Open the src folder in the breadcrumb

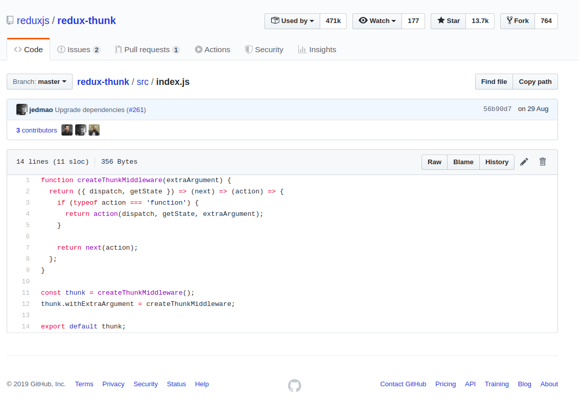click(x=143, y=82)
